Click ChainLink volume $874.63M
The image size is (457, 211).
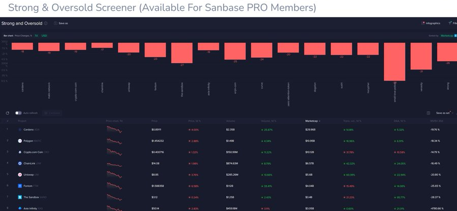[x=232, y=164]
